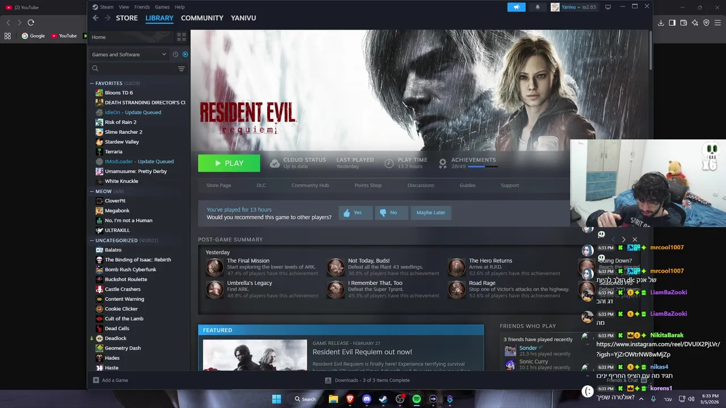Recommend the game with Yes thumbs up
The height and width of the screenshot is (408, 726).
356,212
